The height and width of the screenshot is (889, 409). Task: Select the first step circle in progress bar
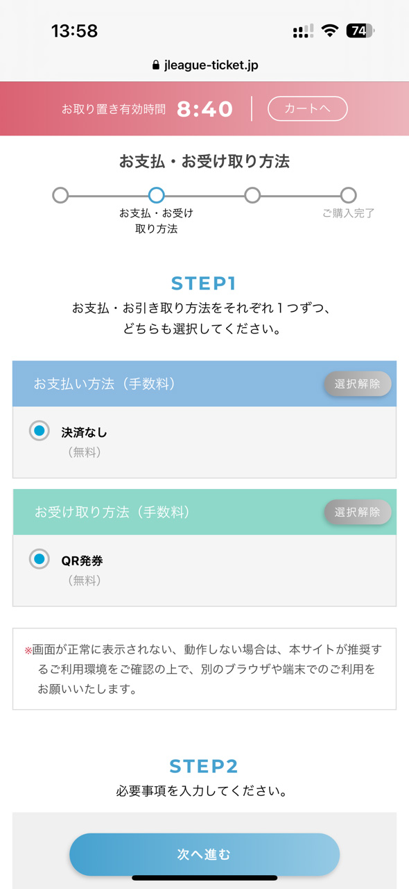(60, 195)
